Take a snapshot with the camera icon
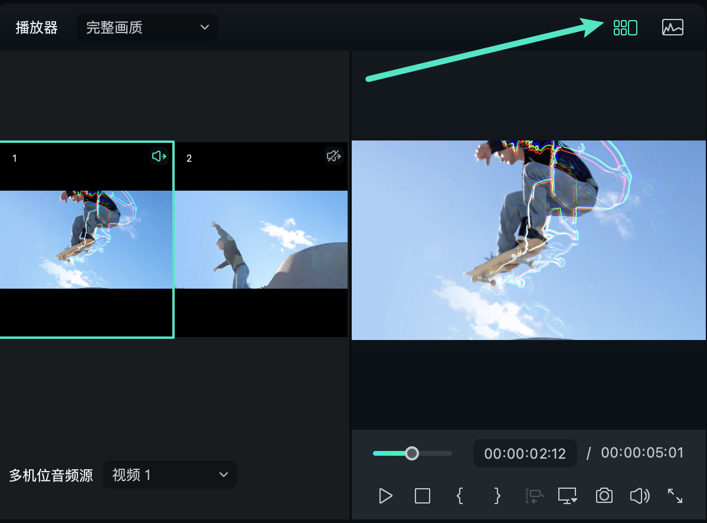 pyautogui.click(x=604, y=496)
